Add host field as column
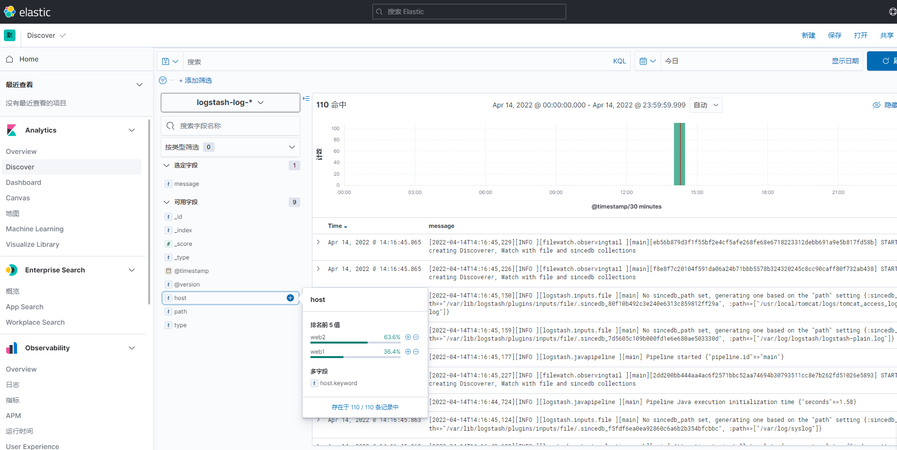Image resolution: width=897 pixels, height=450 pixels. tap(290, 298)
